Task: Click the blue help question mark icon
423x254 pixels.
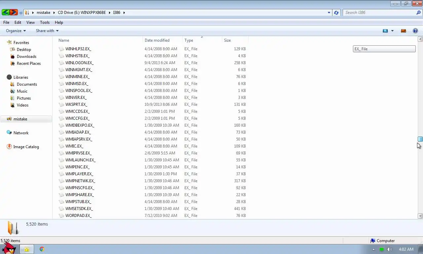Action: [x=415, y=31]
